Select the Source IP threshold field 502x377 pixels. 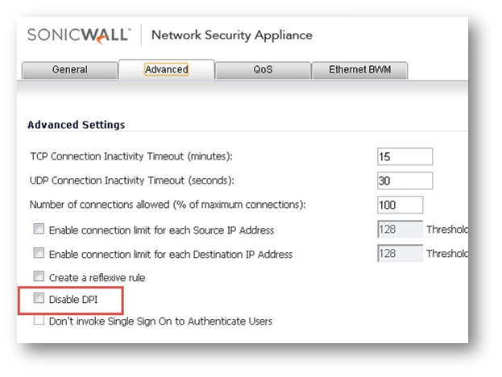(x=400, y=230)
